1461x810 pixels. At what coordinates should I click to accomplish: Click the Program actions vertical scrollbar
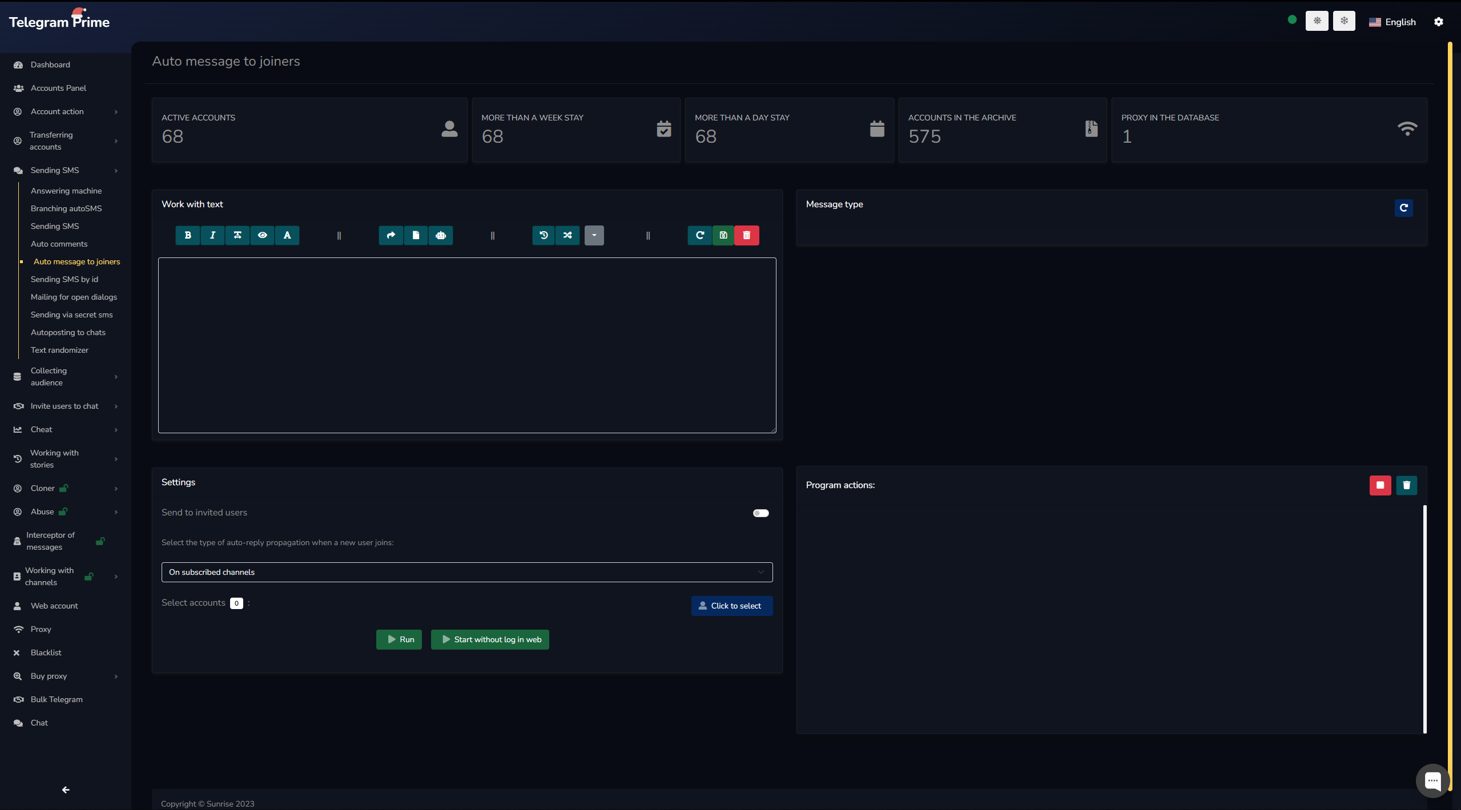point(1424,618)
